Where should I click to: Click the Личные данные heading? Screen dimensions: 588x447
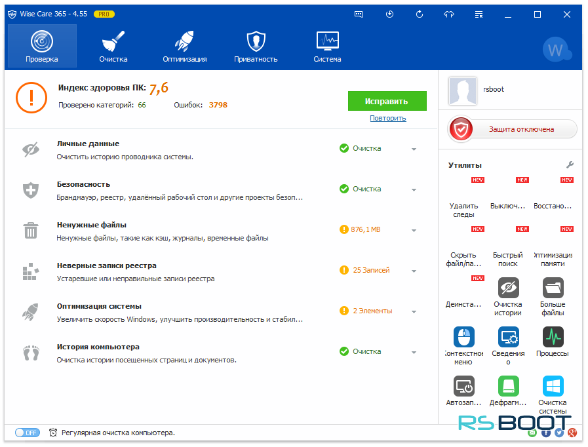(88, 144)
